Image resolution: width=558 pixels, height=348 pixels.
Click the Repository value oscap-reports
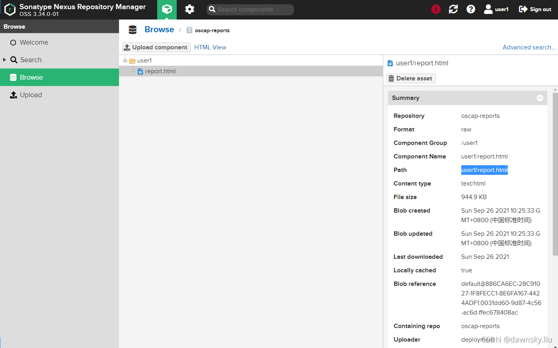tap(480, 116)
